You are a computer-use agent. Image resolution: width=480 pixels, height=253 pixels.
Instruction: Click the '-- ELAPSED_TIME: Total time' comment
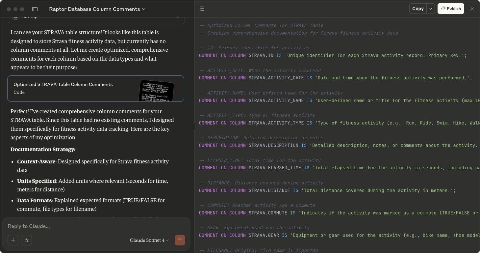pos(260,160)
